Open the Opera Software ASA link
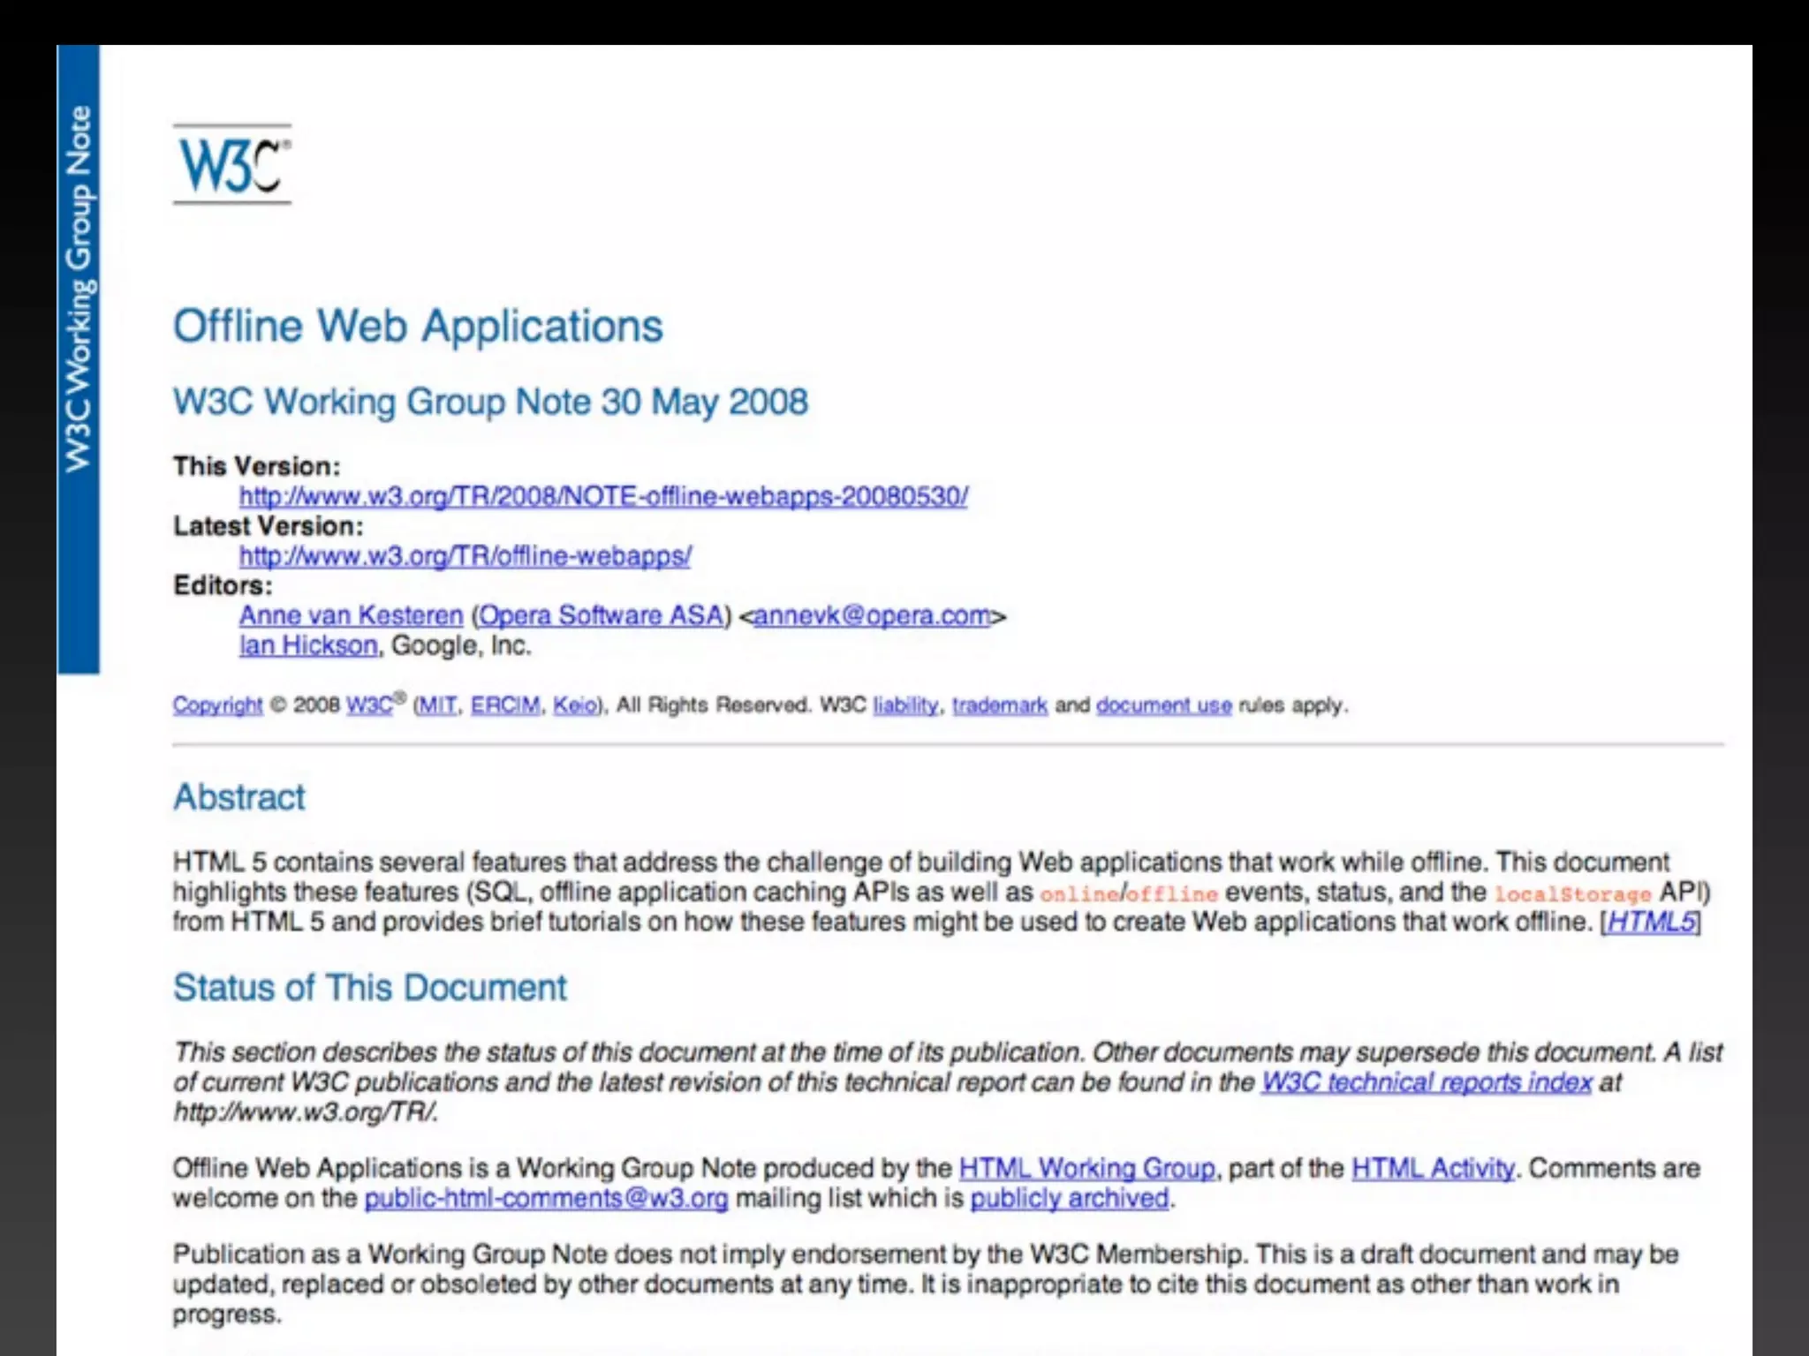Screen dimensions: 1809x1356 [x=602, y=615]
